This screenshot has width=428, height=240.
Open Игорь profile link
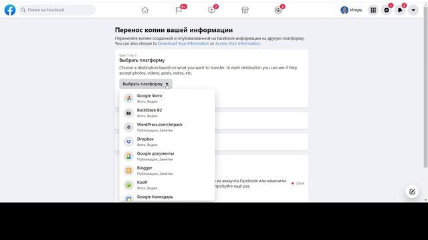[352, 10]
